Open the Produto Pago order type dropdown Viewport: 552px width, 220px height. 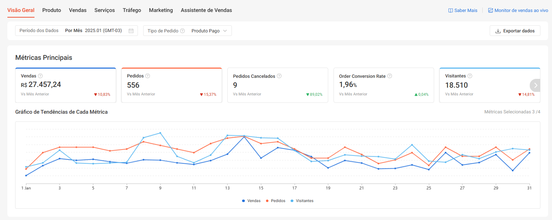click(x=209, y=31)
